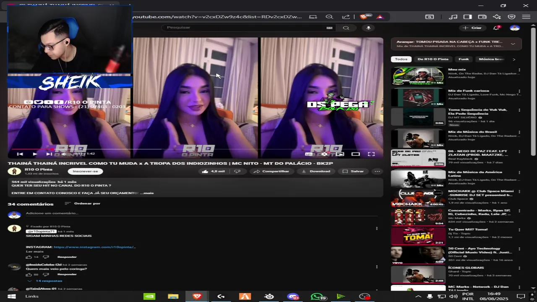Select the Todos filter chip
Viewport: 537px width, 302px height.
[401, 59]
